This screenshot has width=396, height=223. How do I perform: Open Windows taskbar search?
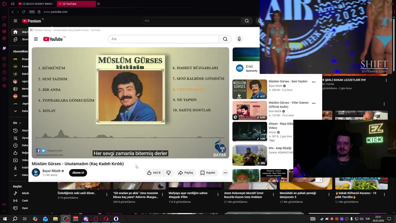[x=15, y=219]
